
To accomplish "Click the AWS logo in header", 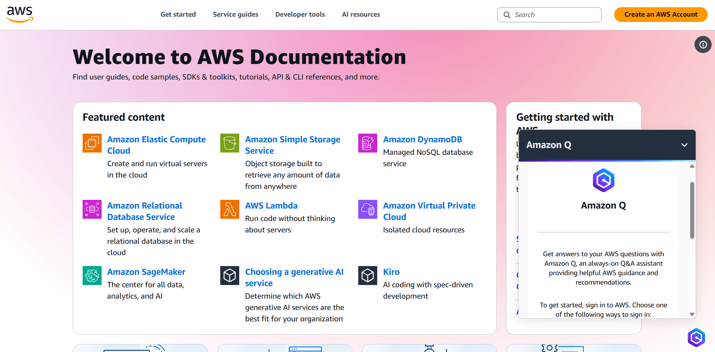I will (x=20, y=15).
